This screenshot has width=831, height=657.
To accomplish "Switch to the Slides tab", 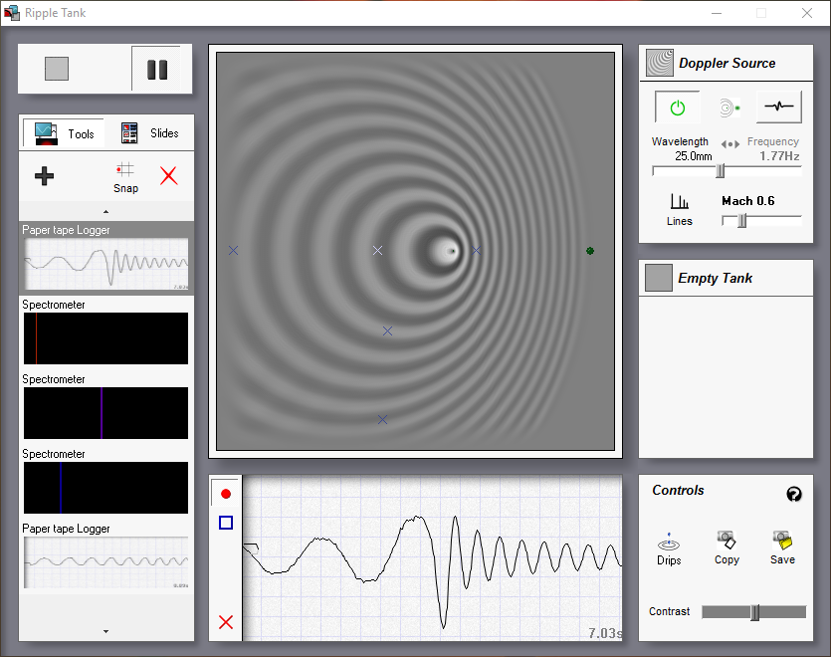I will coord(149,133).
